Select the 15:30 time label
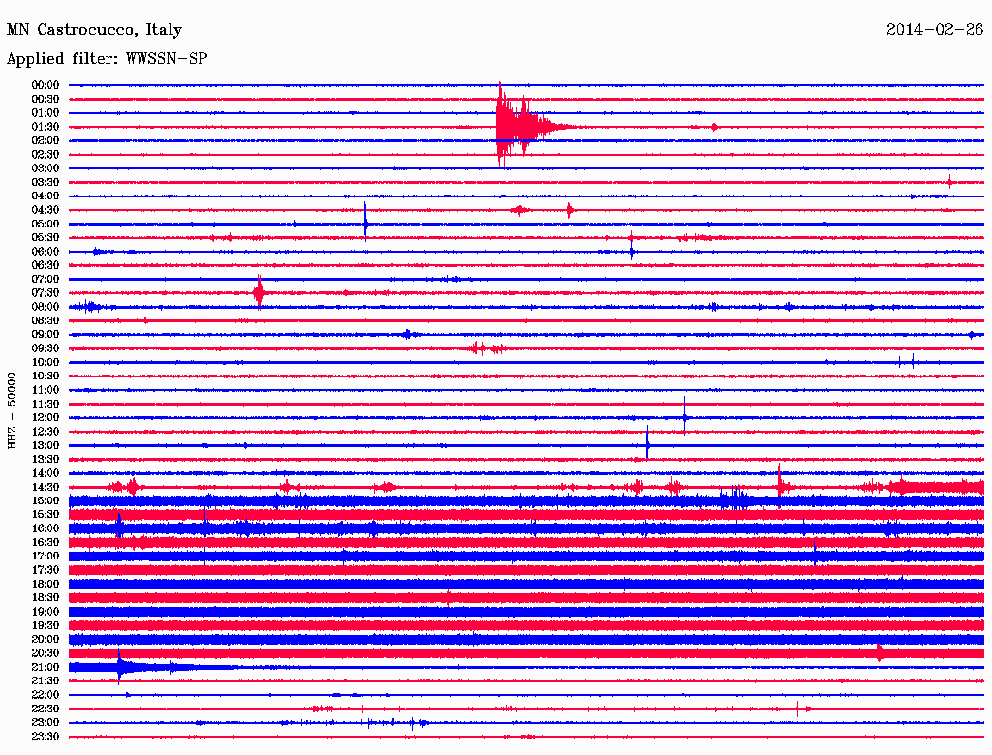Image resolution: width=992 pixels, height=755 pixels. coord(45,515)
